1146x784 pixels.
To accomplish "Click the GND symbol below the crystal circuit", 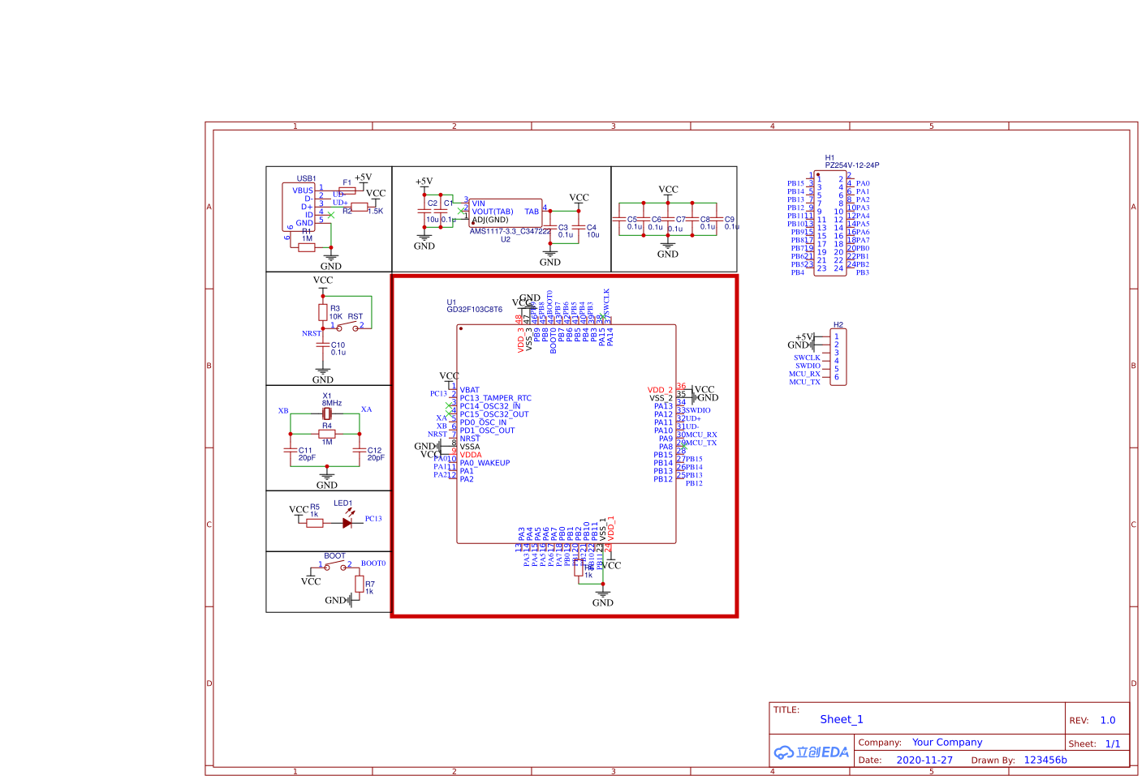I will click(x=327, y=479).
